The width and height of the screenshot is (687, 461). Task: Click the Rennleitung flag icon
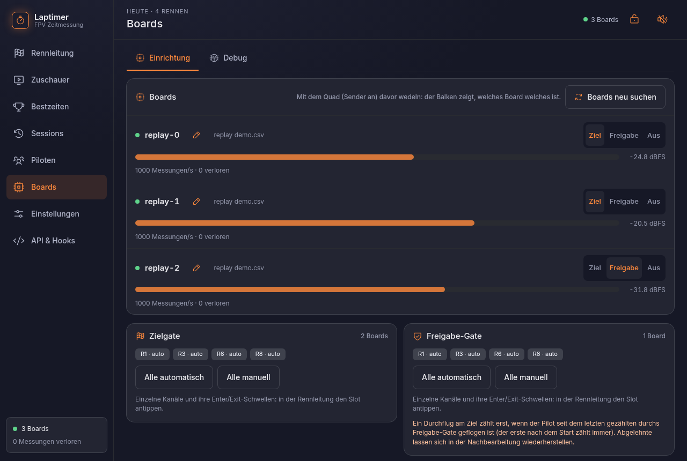pos(19,53)
